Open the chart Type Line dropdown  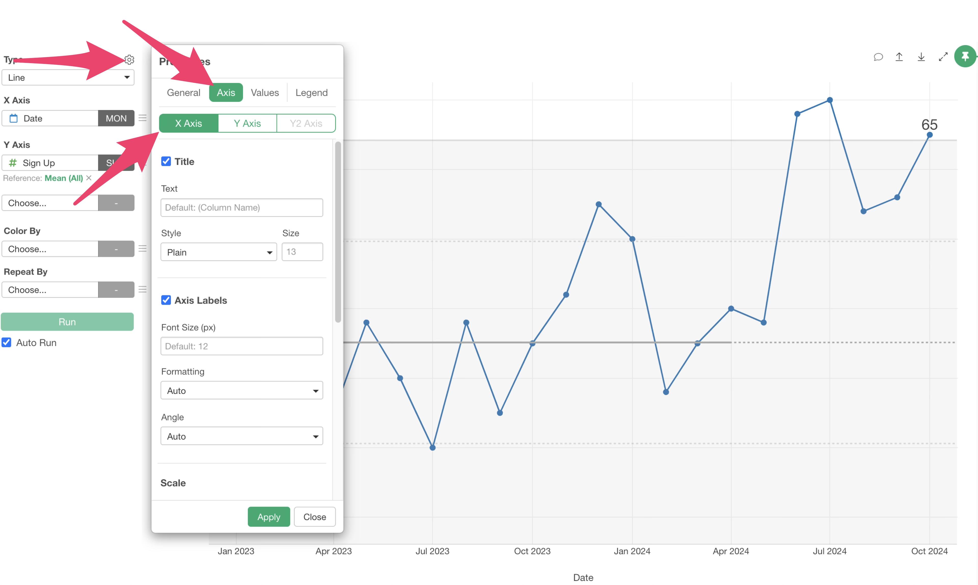click(68, 77)
